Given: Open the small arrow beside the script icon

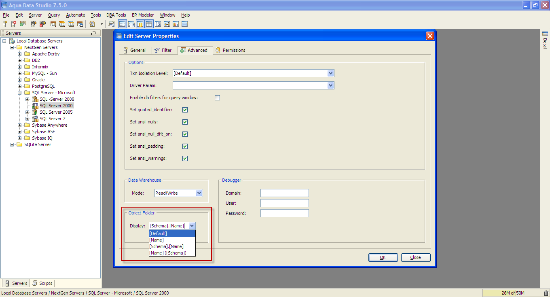Looking at the screenshot, I should point(102,24).
